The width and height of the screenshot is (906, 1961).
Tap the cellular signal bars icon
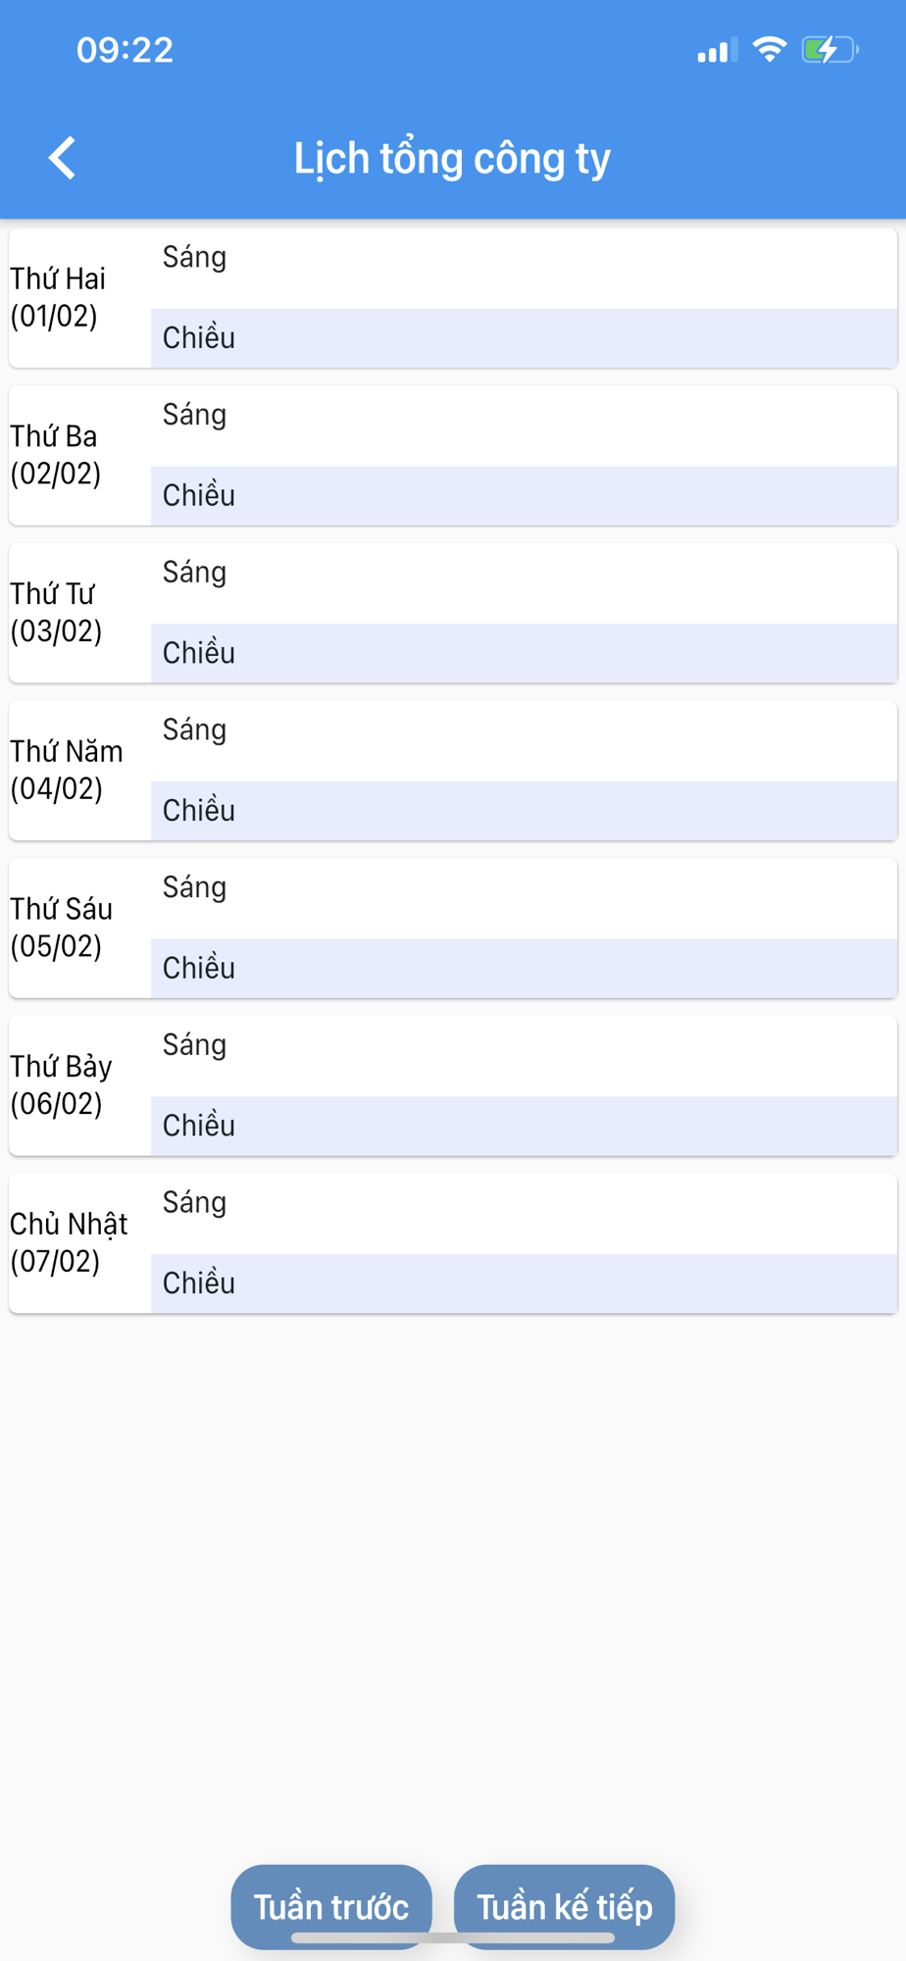click(x=717, y=50)
